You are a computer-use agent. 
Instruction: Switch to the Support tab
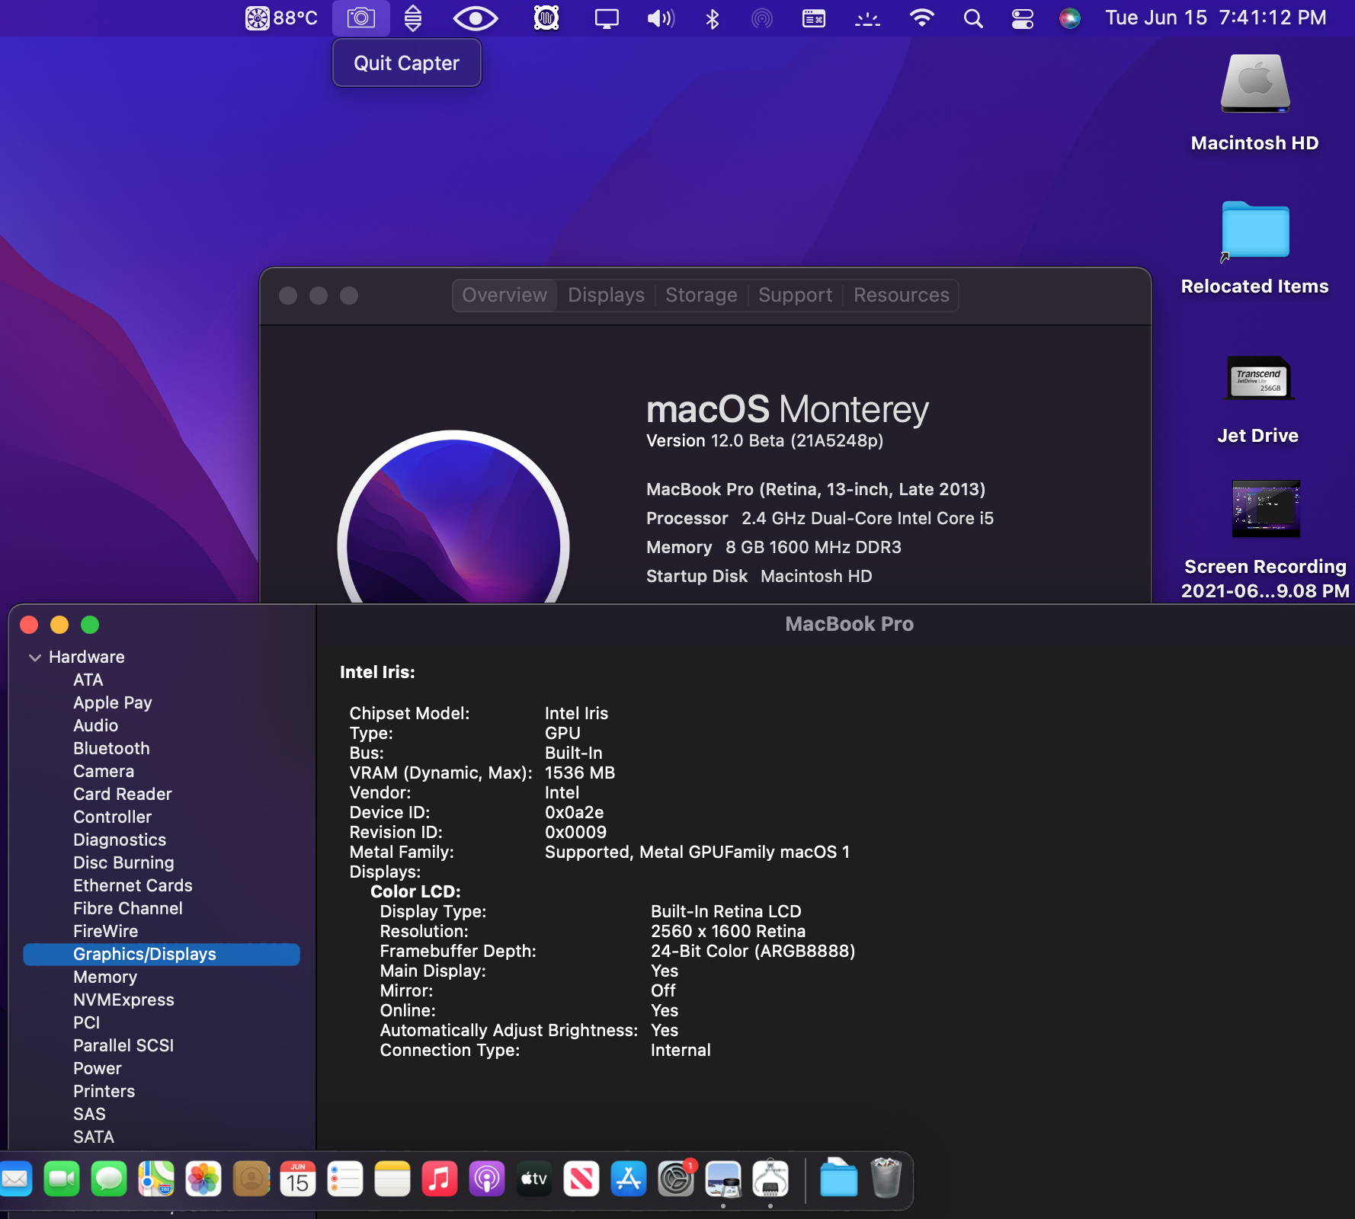[x=796, y=295]
